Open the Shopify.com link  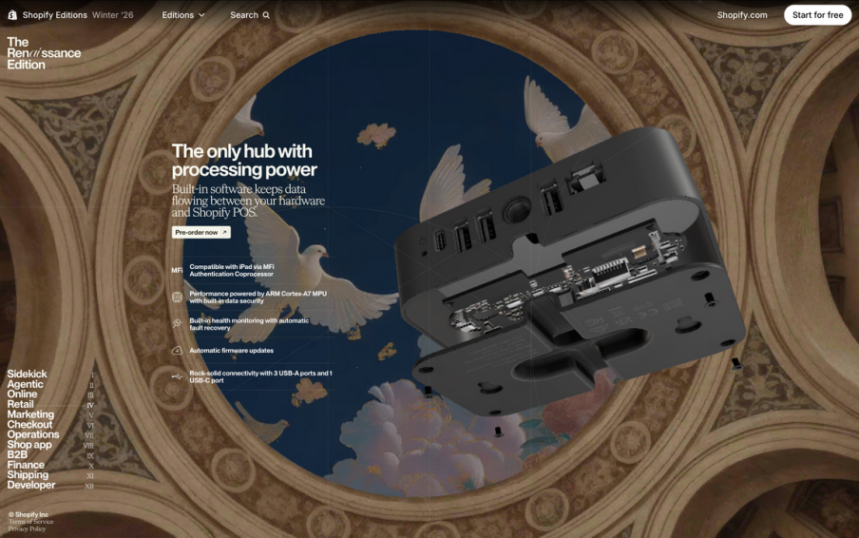click(x=741, y=15)
